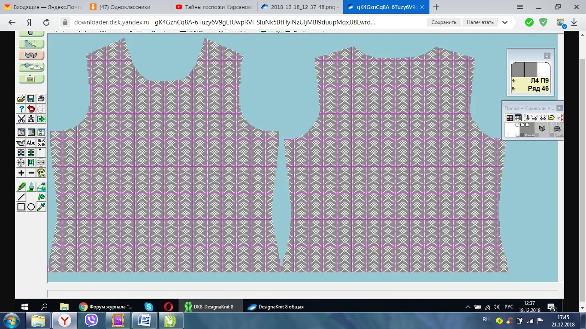Click the printer icon in left toolbar
This screenshot has height=329, width=586.
(x=41, y=99)
